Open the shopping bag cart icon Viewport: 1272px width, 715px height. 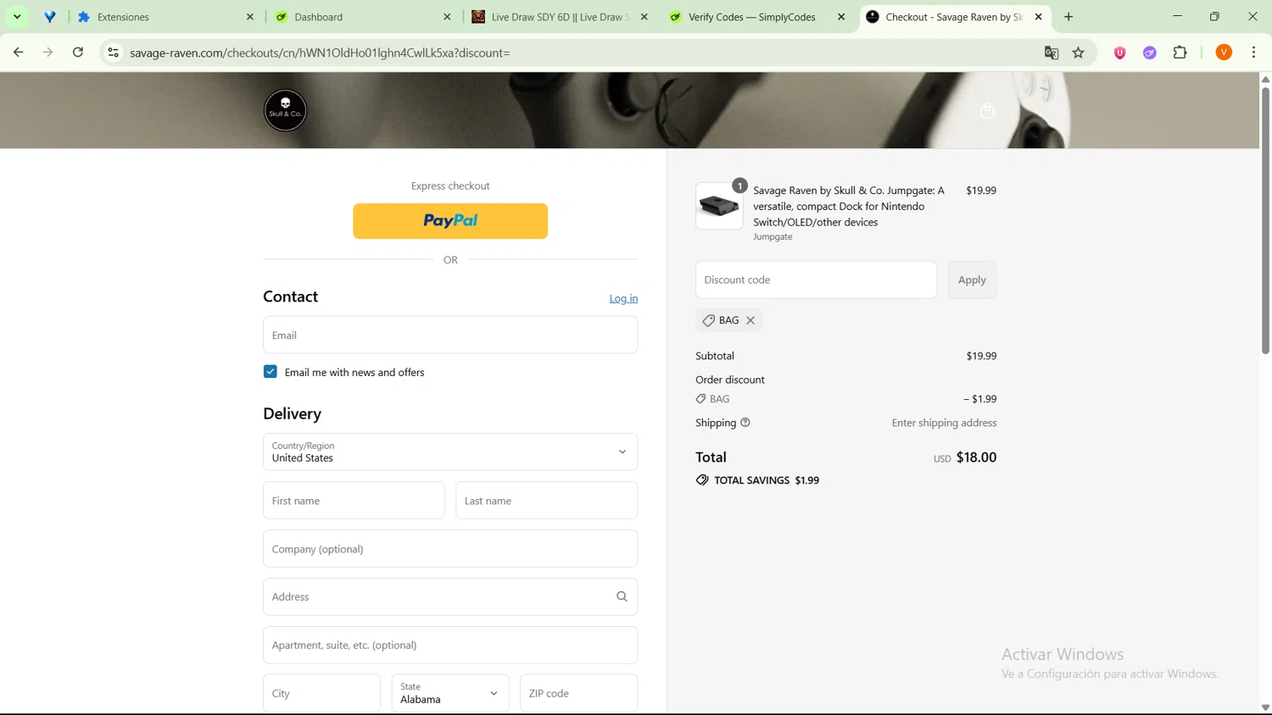coord(987,111)
